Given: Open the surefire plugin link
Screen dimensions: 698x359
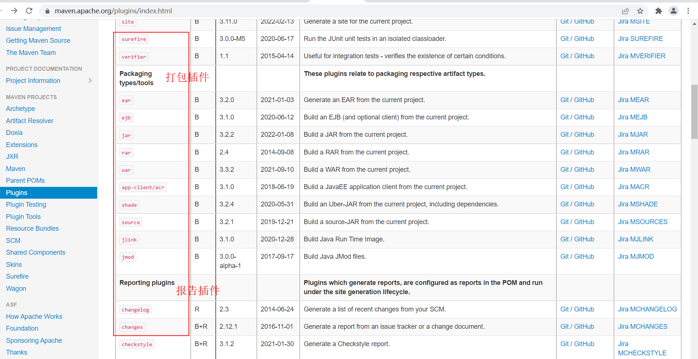Looking at the screenshot, I should [x=134, y=39].
